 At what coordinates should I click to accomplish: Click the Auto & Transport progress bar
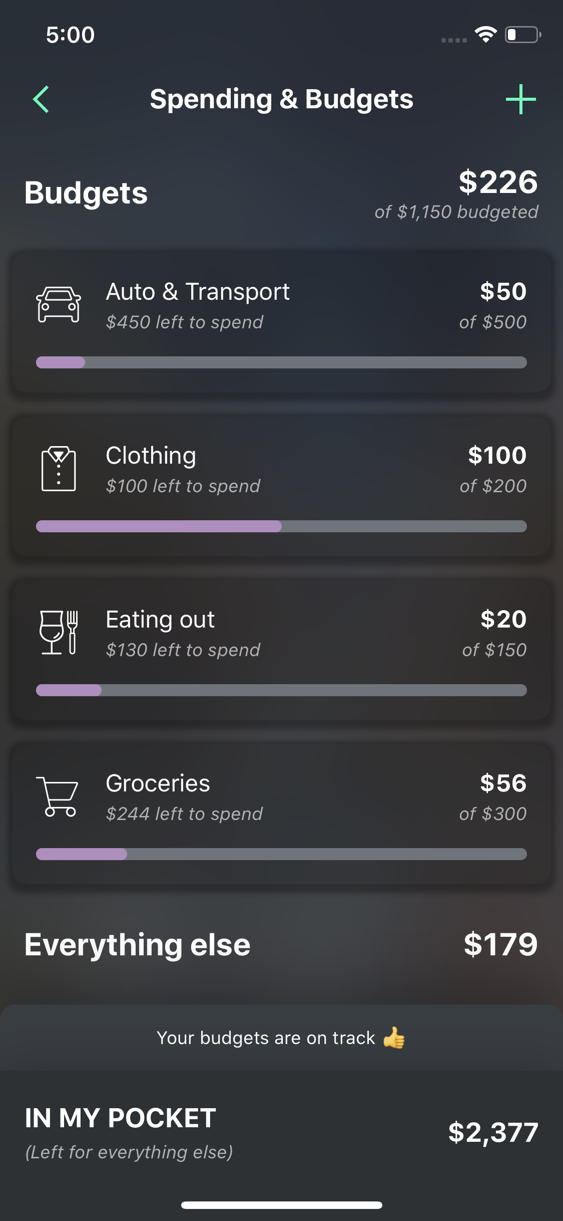(281, 362)
